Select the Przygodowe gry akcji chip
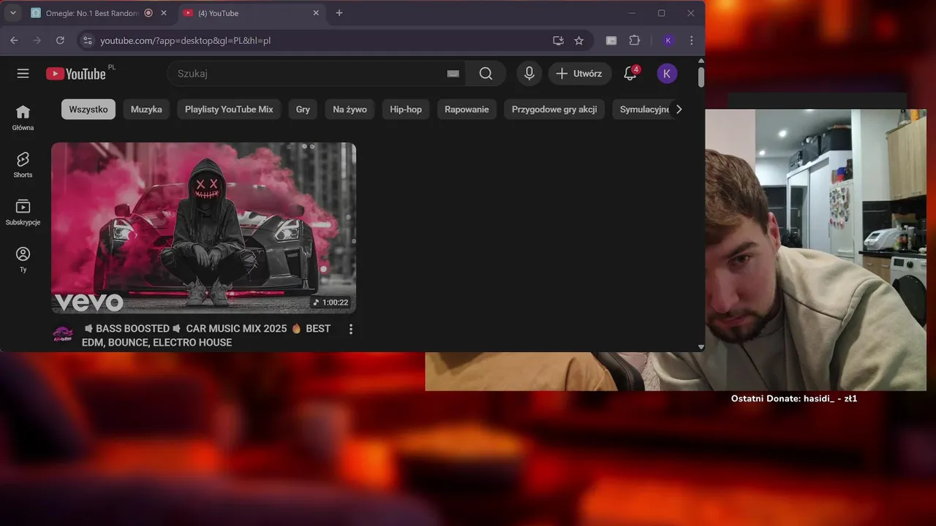Viewport: 936px width, 526px height. tap(554, 110)
